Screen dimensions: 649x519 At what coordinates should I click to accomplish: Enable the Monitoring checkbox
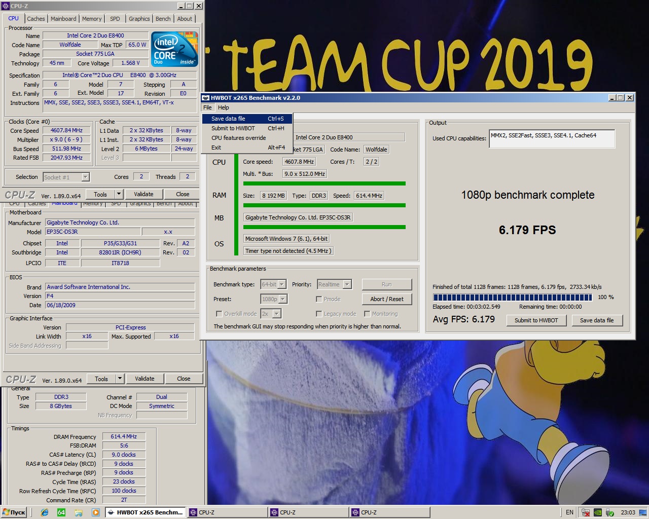pyautogui.click(x=367, y=314)
